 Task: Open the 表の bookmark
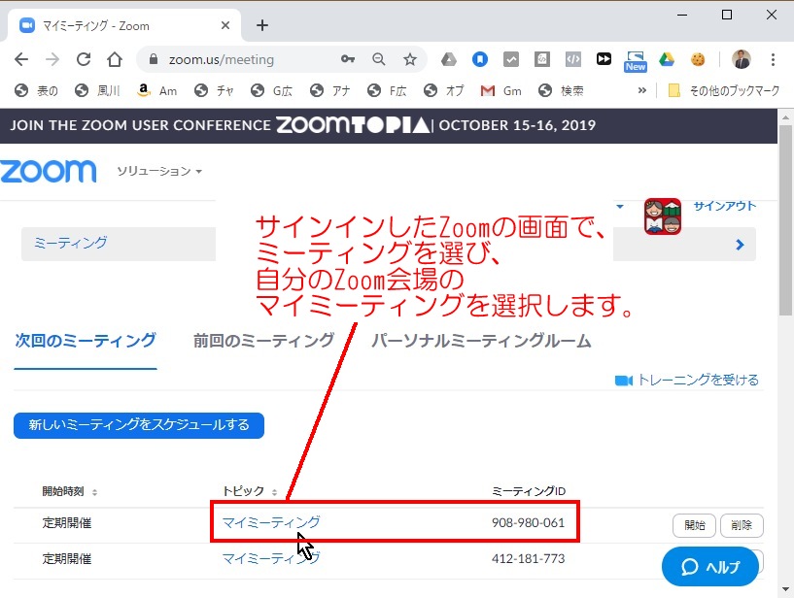click(36, 90)
